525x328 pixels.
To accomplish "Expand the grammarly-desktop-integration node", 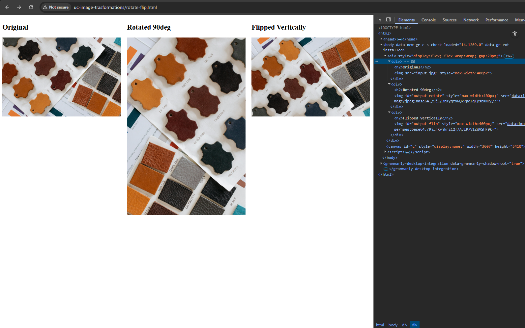I will click(x=381, y=164).
